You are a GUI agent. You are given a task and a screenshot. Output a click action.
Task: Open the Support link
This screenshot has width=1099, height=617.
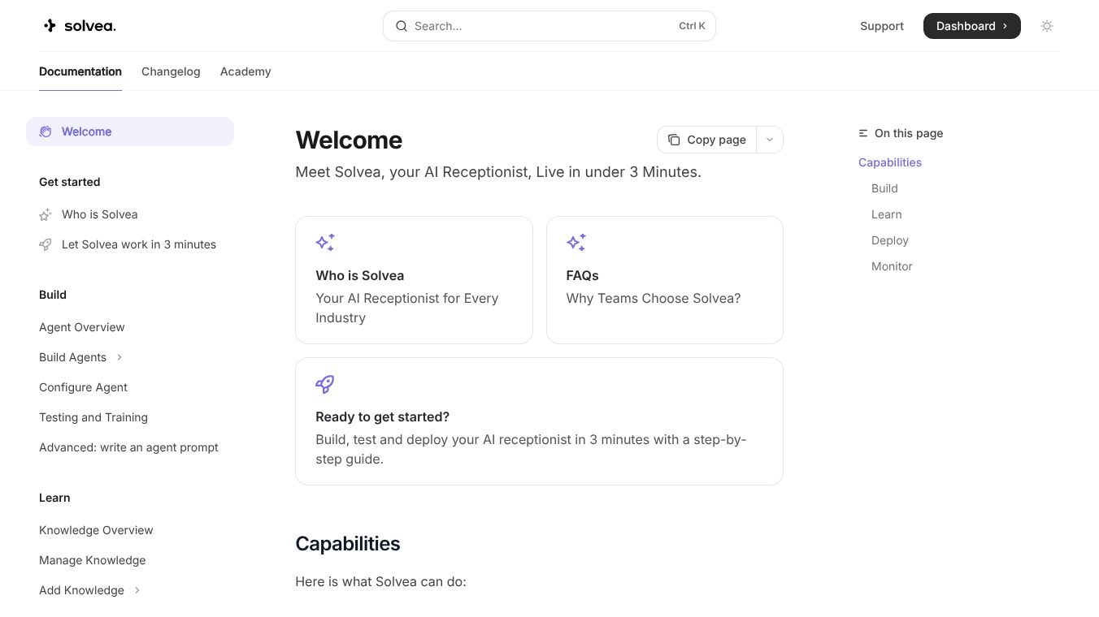pyautogui.click(x=882, y=26)
